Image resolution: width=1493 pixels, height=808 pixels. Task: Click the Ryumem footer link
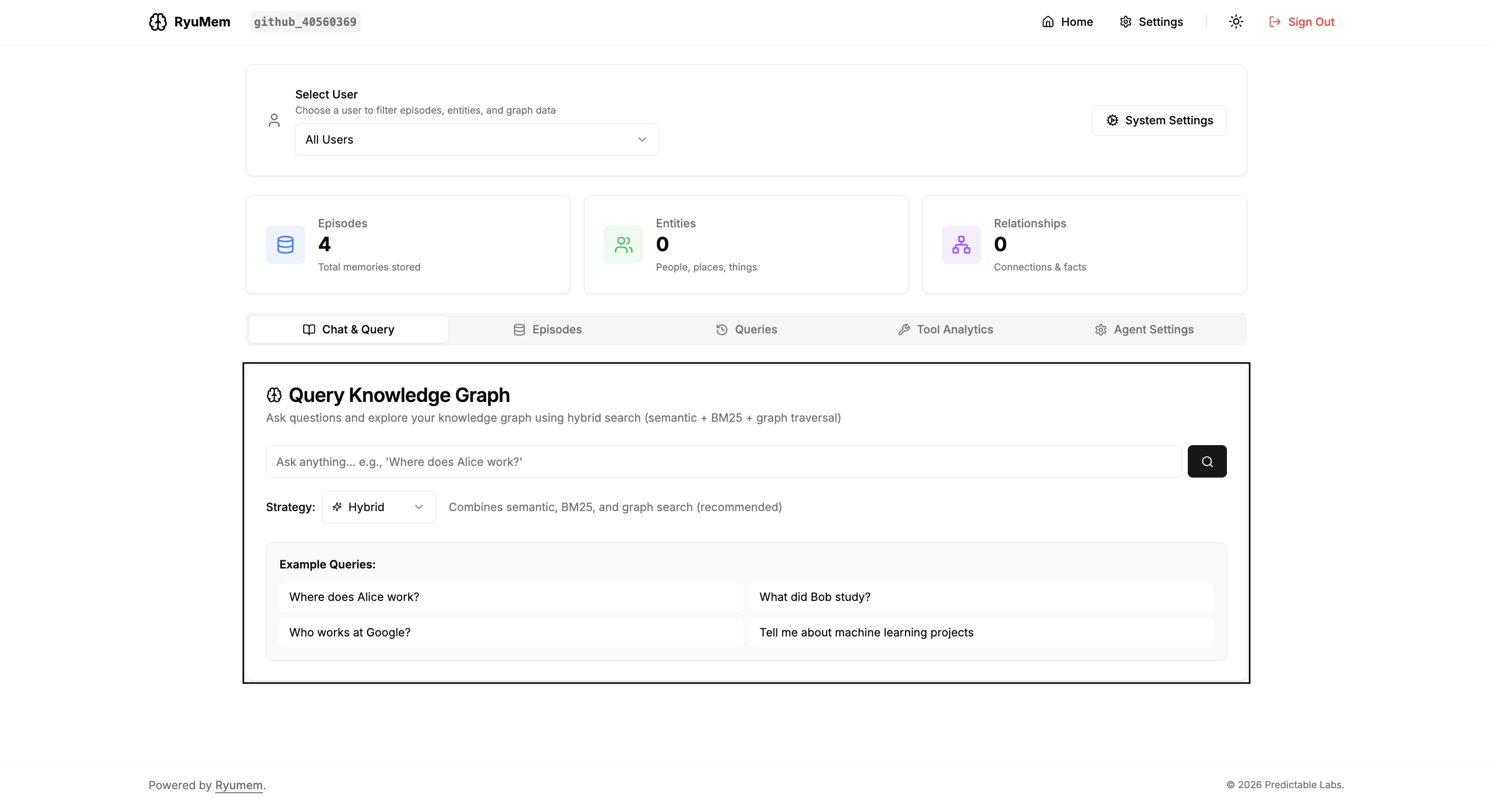click(238, 785)
